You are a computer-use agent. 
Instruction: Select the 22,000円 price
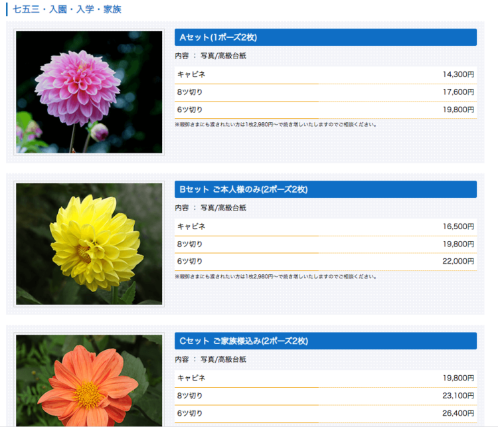tap(458, 261)
